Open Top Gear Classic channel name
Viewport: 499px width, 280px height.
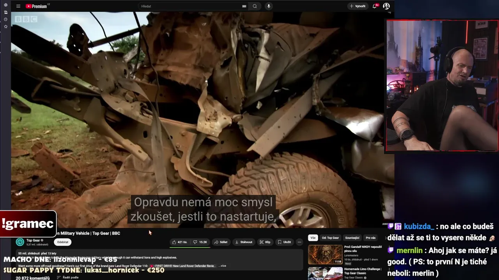pyautogui.click(x=354, y=278)
